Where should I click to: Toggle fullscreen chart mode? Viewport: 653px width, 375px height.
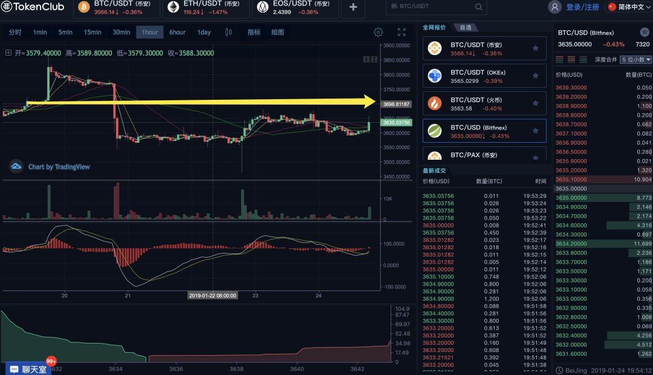click(401, 32)
